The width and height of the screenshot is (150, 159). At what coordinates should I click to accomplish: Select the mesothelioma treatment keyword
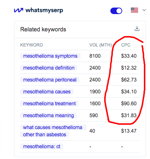49,103
